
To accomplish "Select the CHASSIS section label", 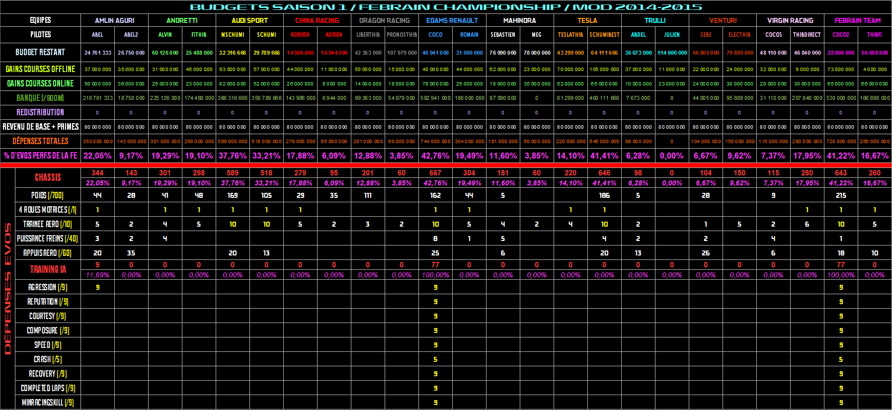I will tap(48, 177).
